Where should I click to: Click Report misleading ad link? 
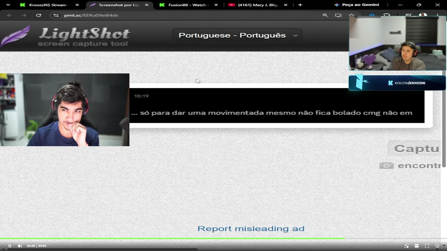(x=251, y=229)
